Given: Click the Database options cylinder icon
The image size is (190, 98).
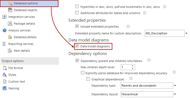Looking at the screenshot, I should click(10, 3).
